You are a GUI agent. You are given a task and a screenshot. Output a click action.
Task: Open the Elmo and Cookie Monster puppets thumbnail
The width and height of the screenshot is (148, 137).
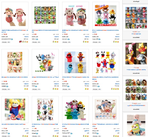tap(75, 62)
